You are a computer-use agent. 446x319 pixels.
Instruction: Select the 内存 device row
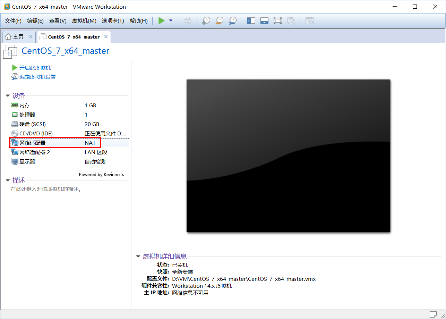point(69,105)
